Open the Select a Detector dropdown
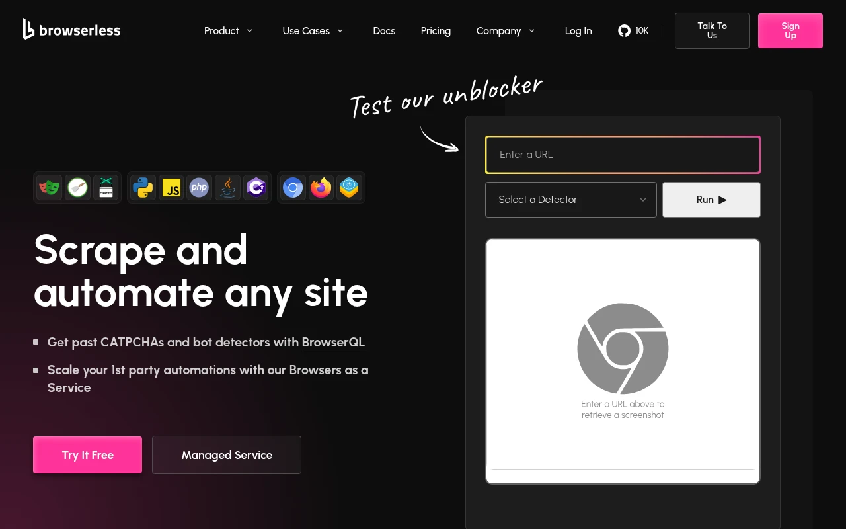The image size is (846, 529). pos(570,199)
